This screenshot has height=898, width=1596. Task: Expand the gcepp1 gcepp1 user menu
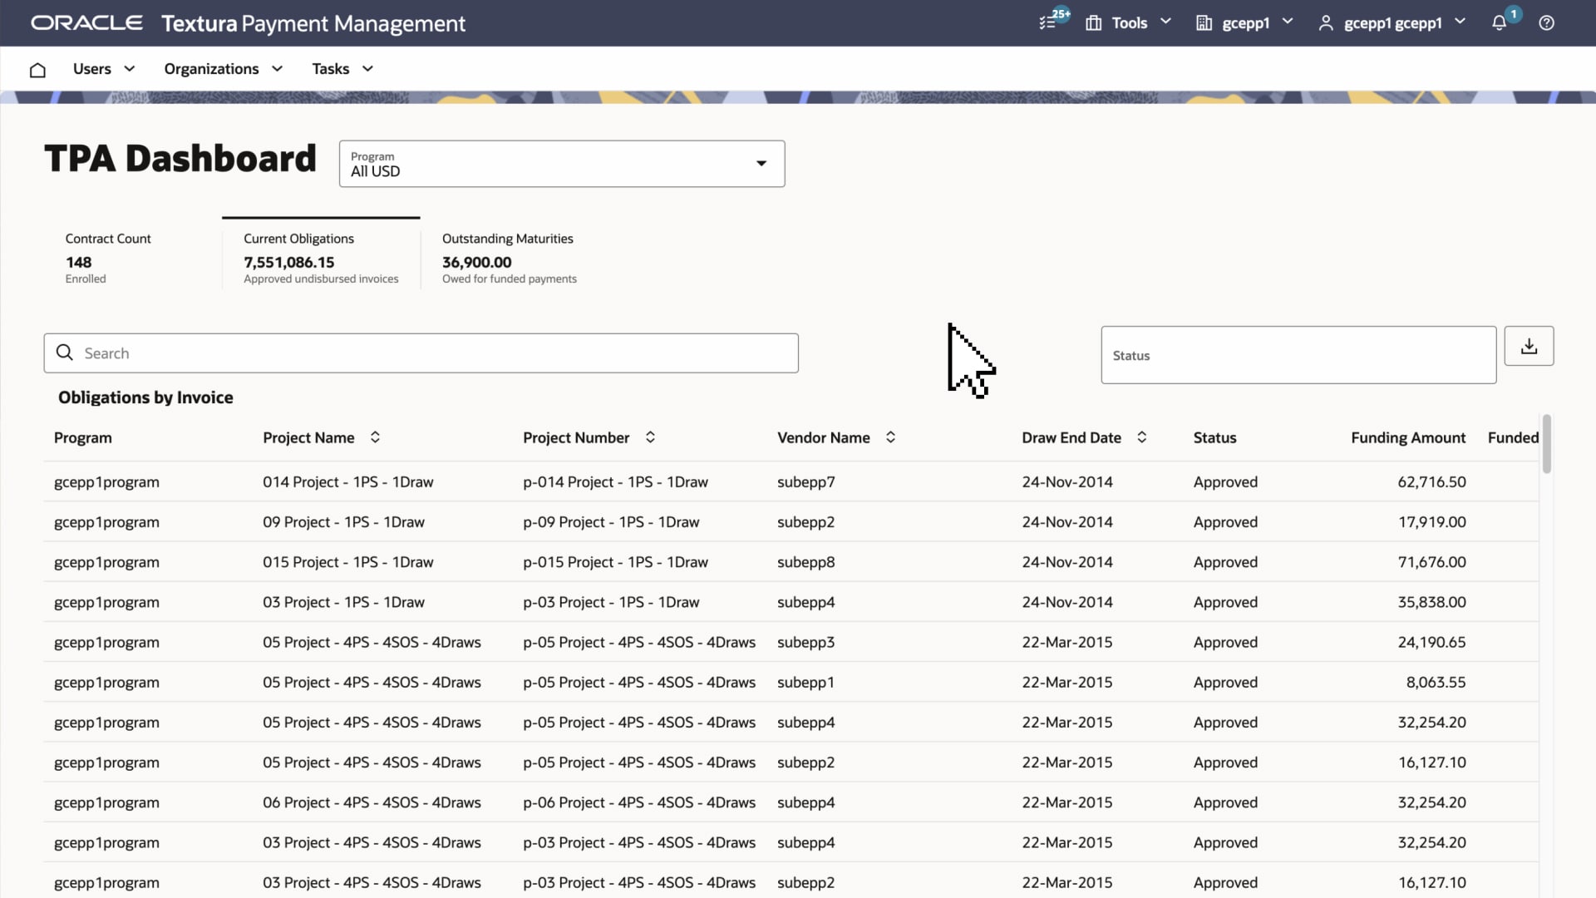tap(1392, 23)
